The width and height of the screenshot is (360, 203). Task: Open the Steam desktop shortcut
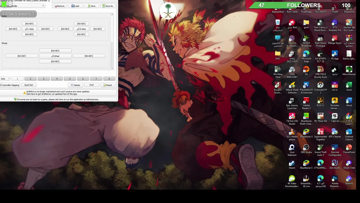point(292,165)
